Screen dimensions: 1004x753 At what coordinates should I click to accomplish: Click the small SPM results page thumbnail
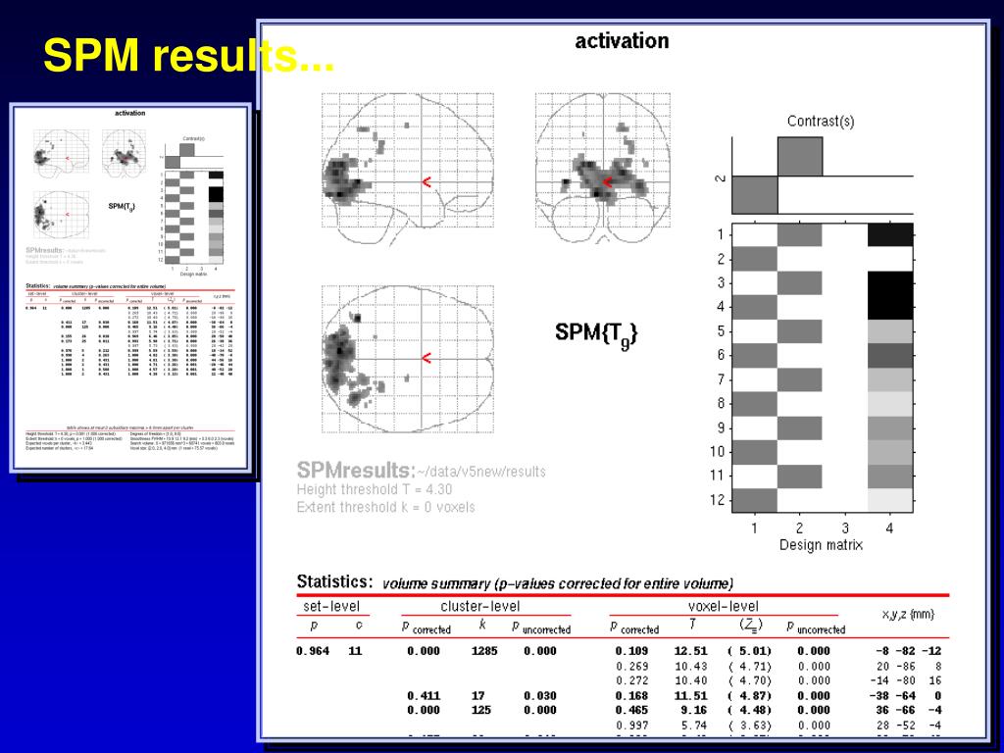[130, 287]
